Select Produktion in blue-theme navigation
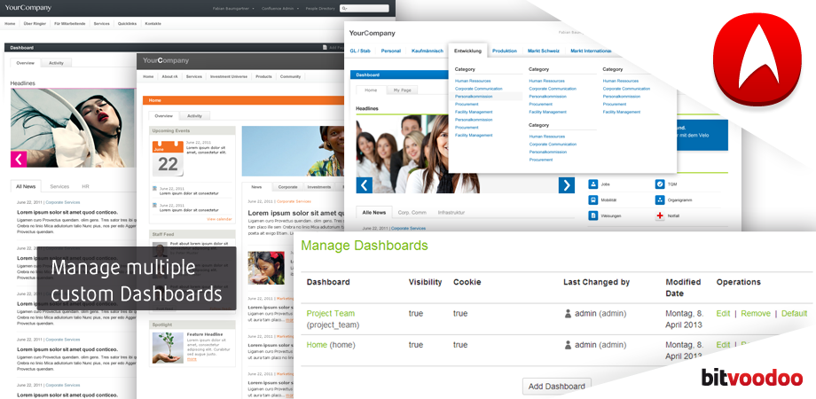Viewport: 816px width, 399px height. [x=505, y=51]
